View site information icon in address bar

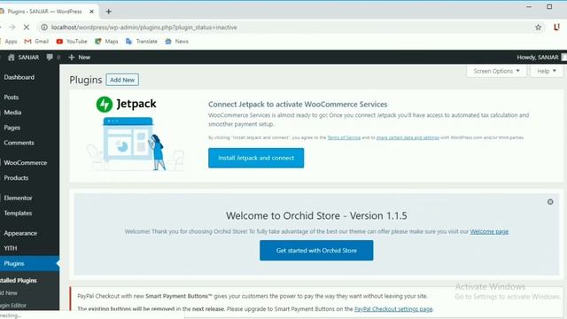(x=44, y=27)
